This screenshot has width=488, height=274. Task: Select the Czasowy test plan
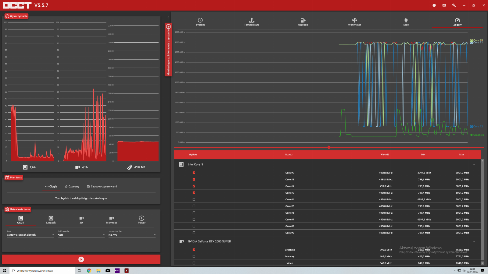coord(72,186)
